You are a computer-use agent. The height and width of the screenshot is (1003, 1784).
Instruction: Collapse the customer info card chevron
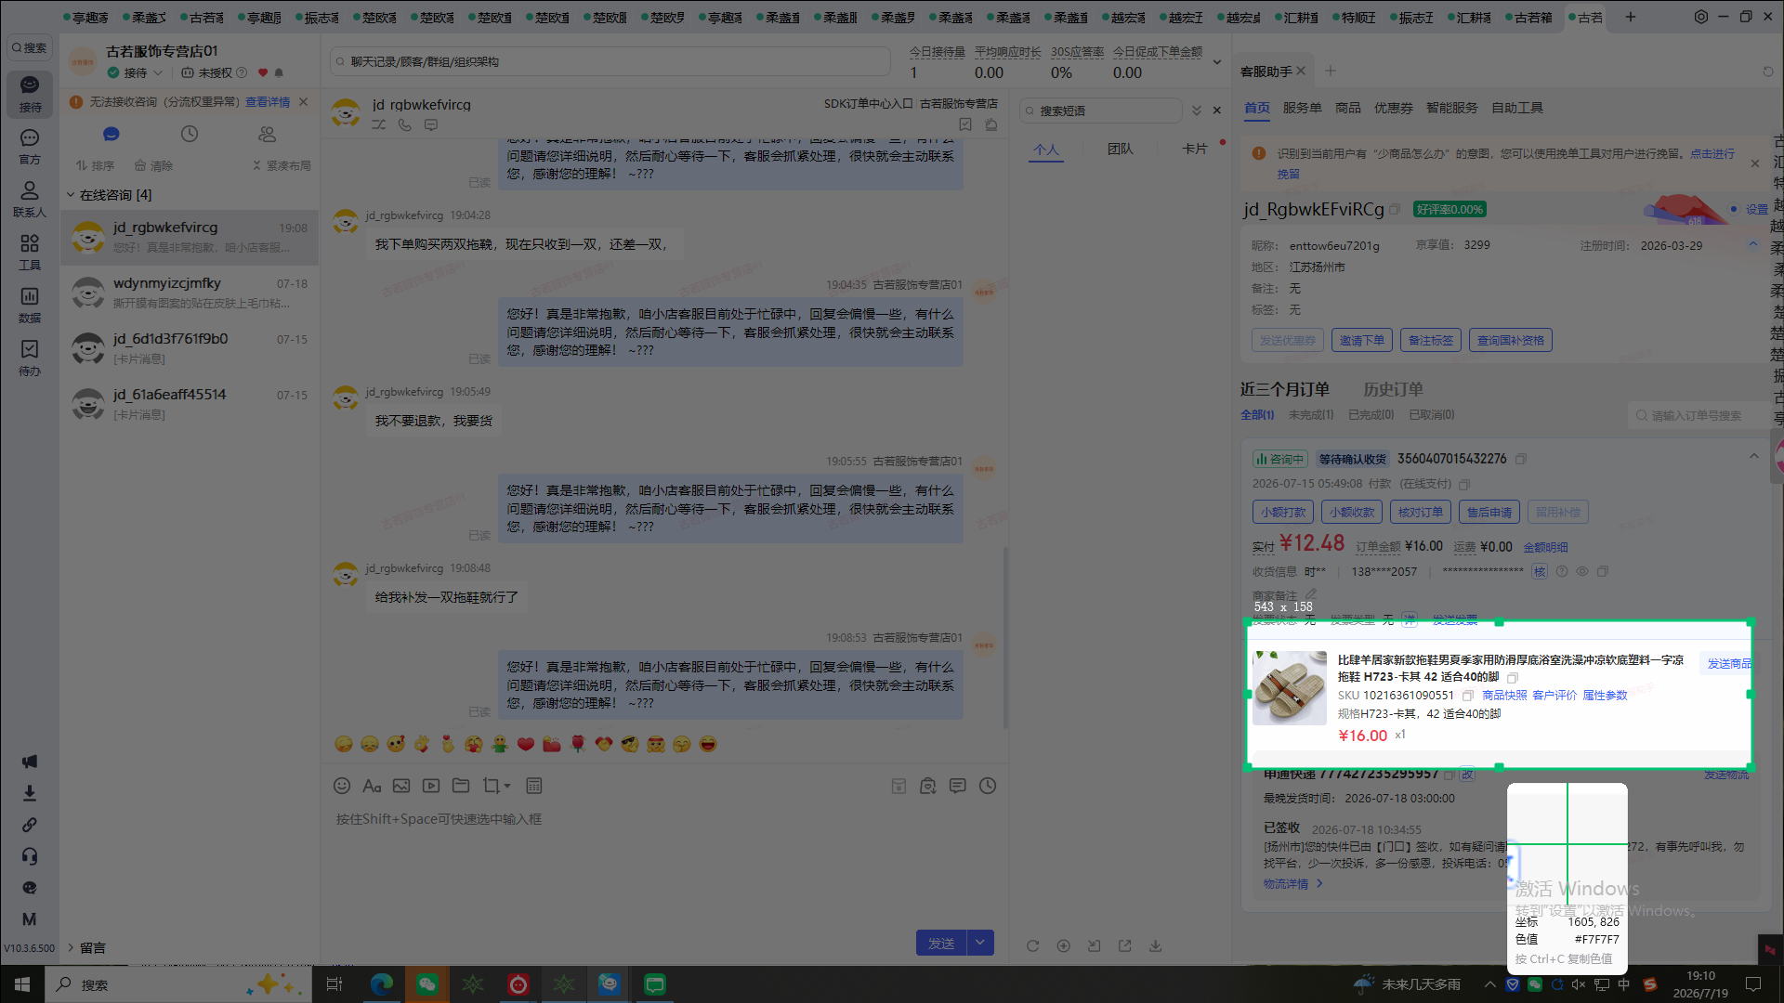click(1753, 244)
